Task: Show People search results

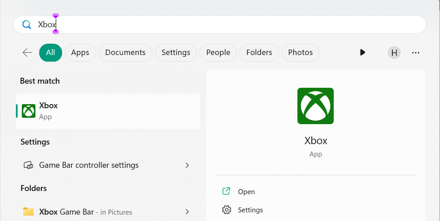Action: [218, 53]
